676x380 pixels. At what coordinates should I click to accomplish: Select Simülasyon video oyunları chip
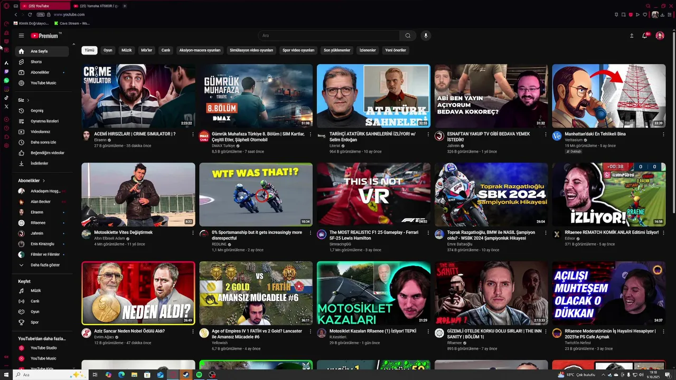tap(251, 50)
